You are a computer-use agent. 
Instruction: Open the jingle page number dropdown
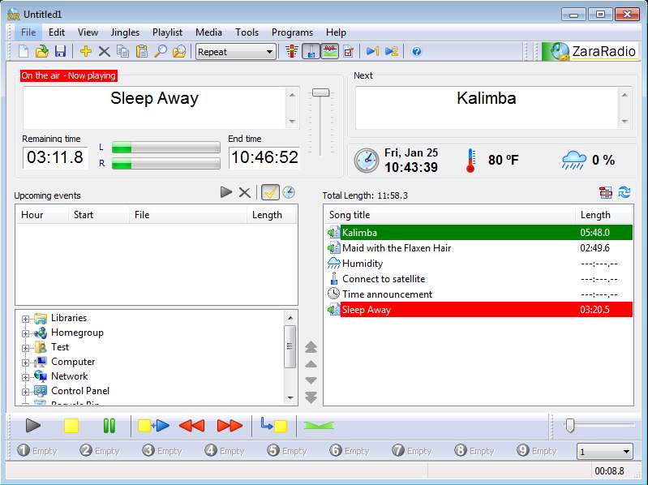tap(605, 452)
